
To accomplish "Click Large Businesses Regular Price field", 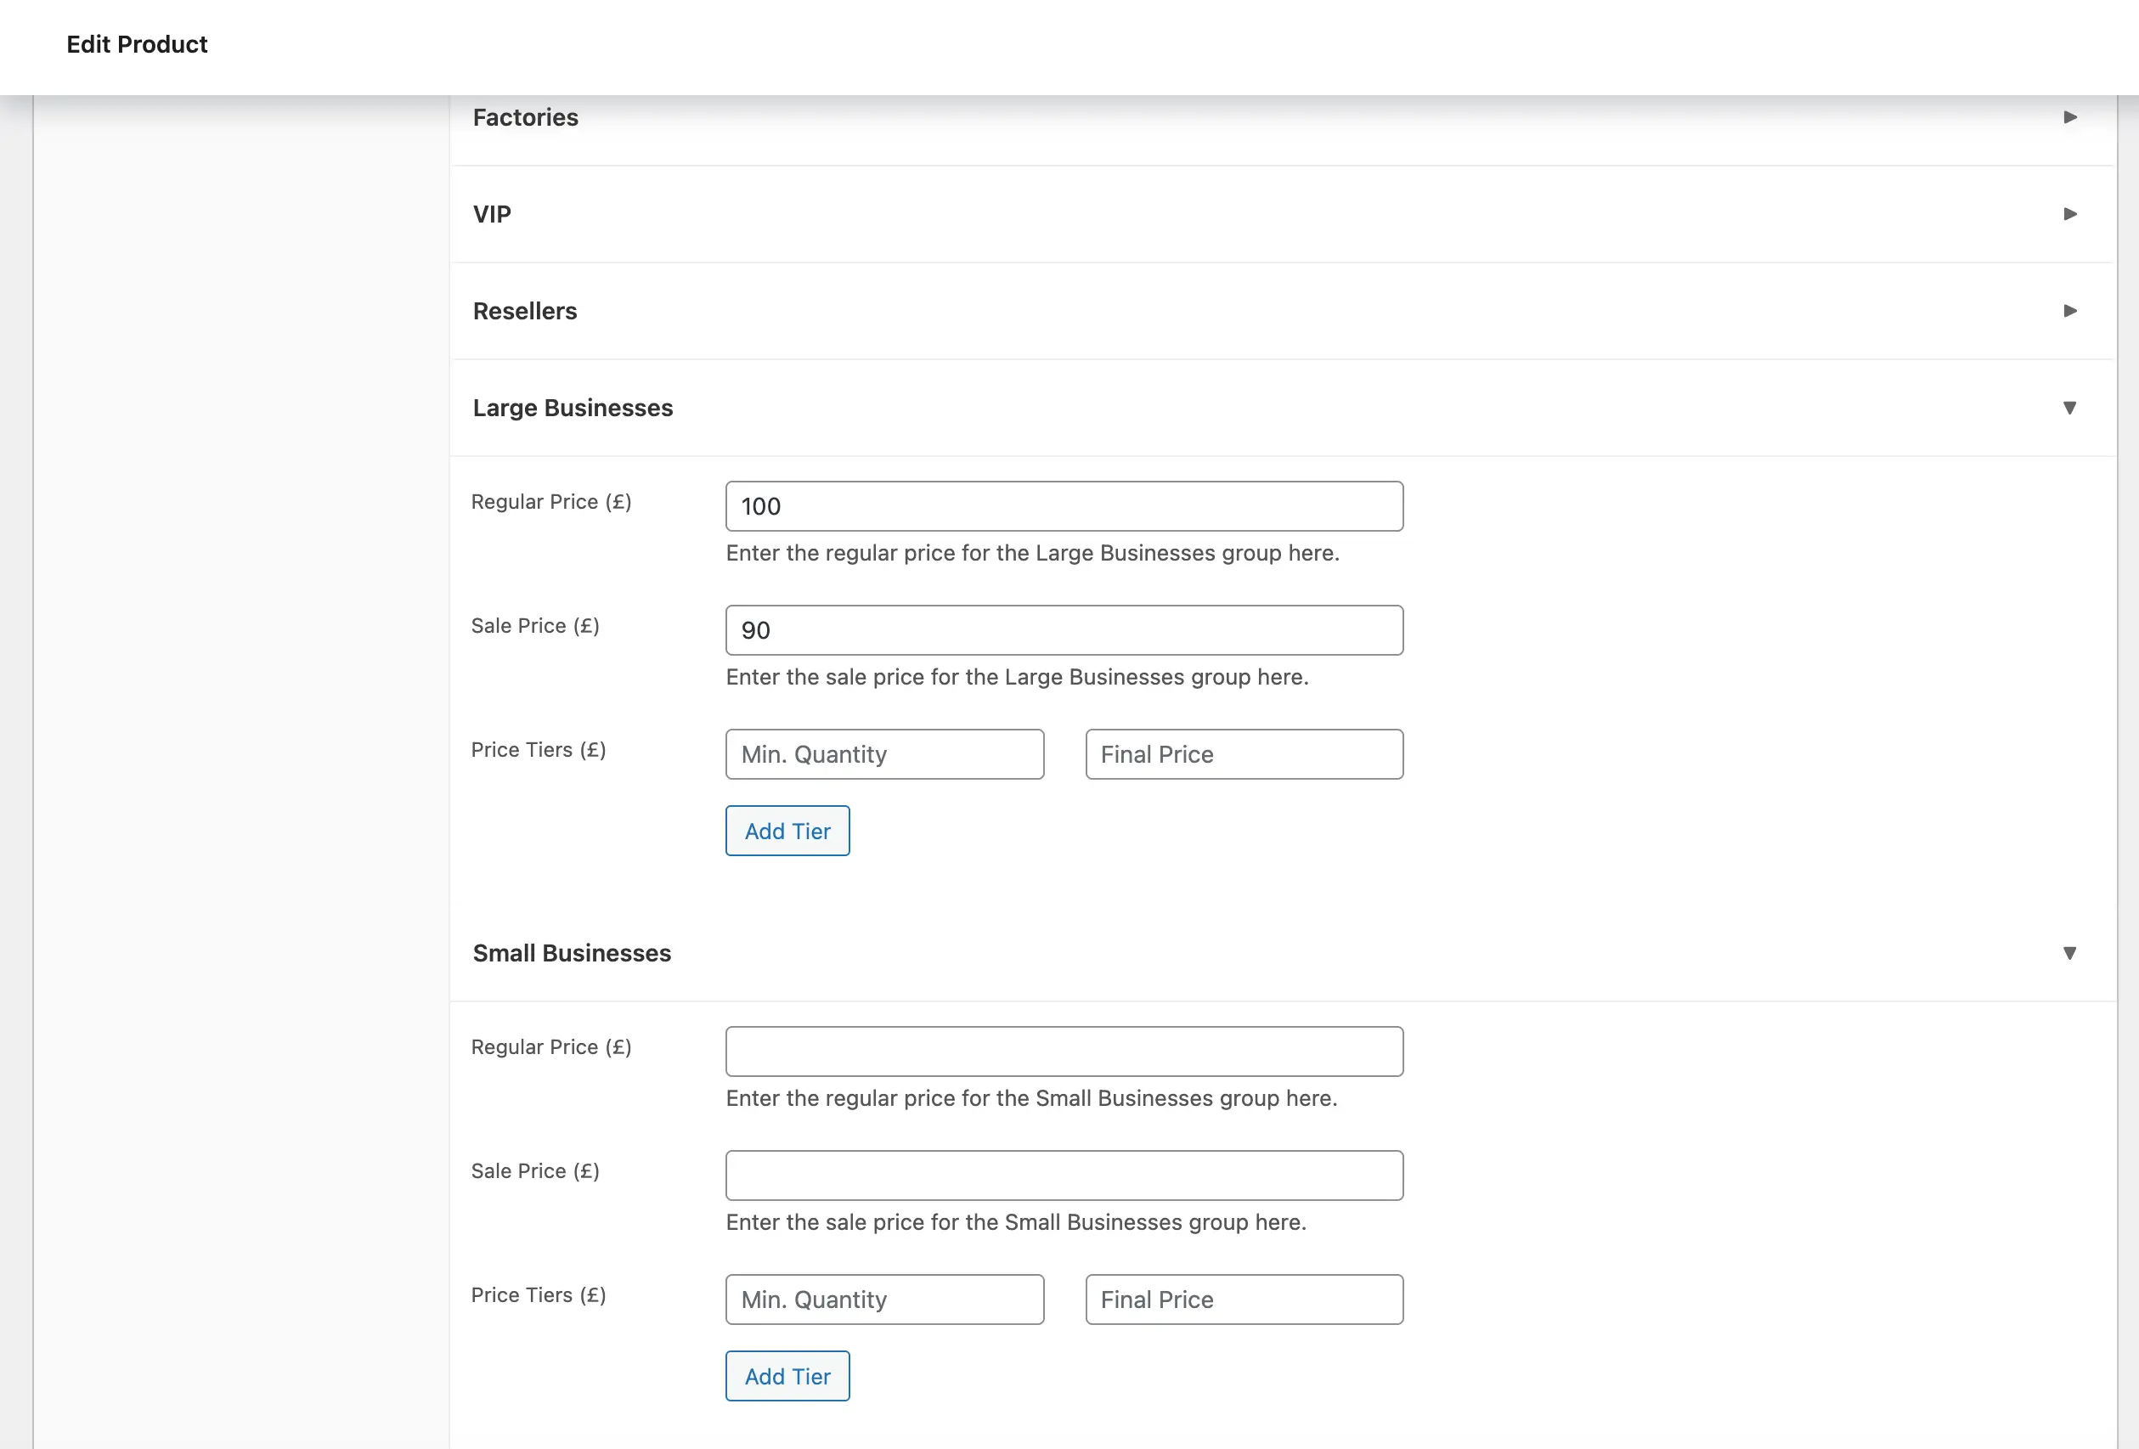I will [1064, 506].
